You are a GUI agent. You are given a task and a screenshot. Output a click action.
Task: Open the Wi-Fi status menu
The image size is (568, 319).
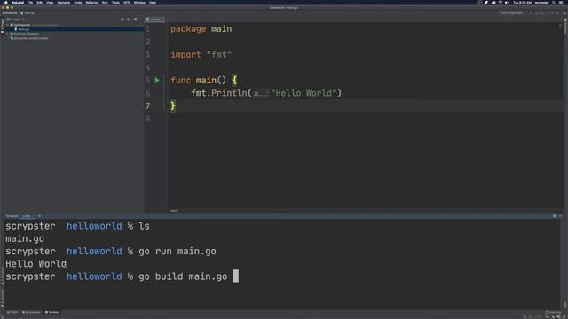click(x=501, y=2)
